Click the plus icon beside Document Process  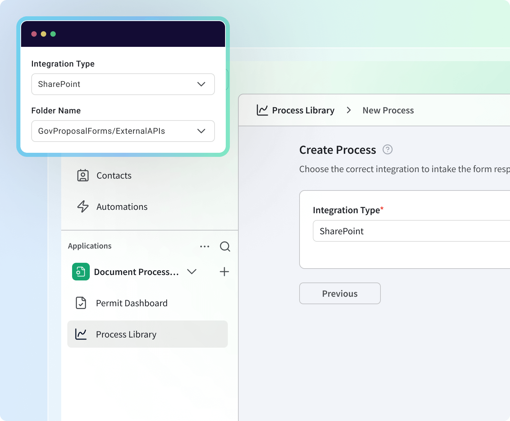point(224,272)
